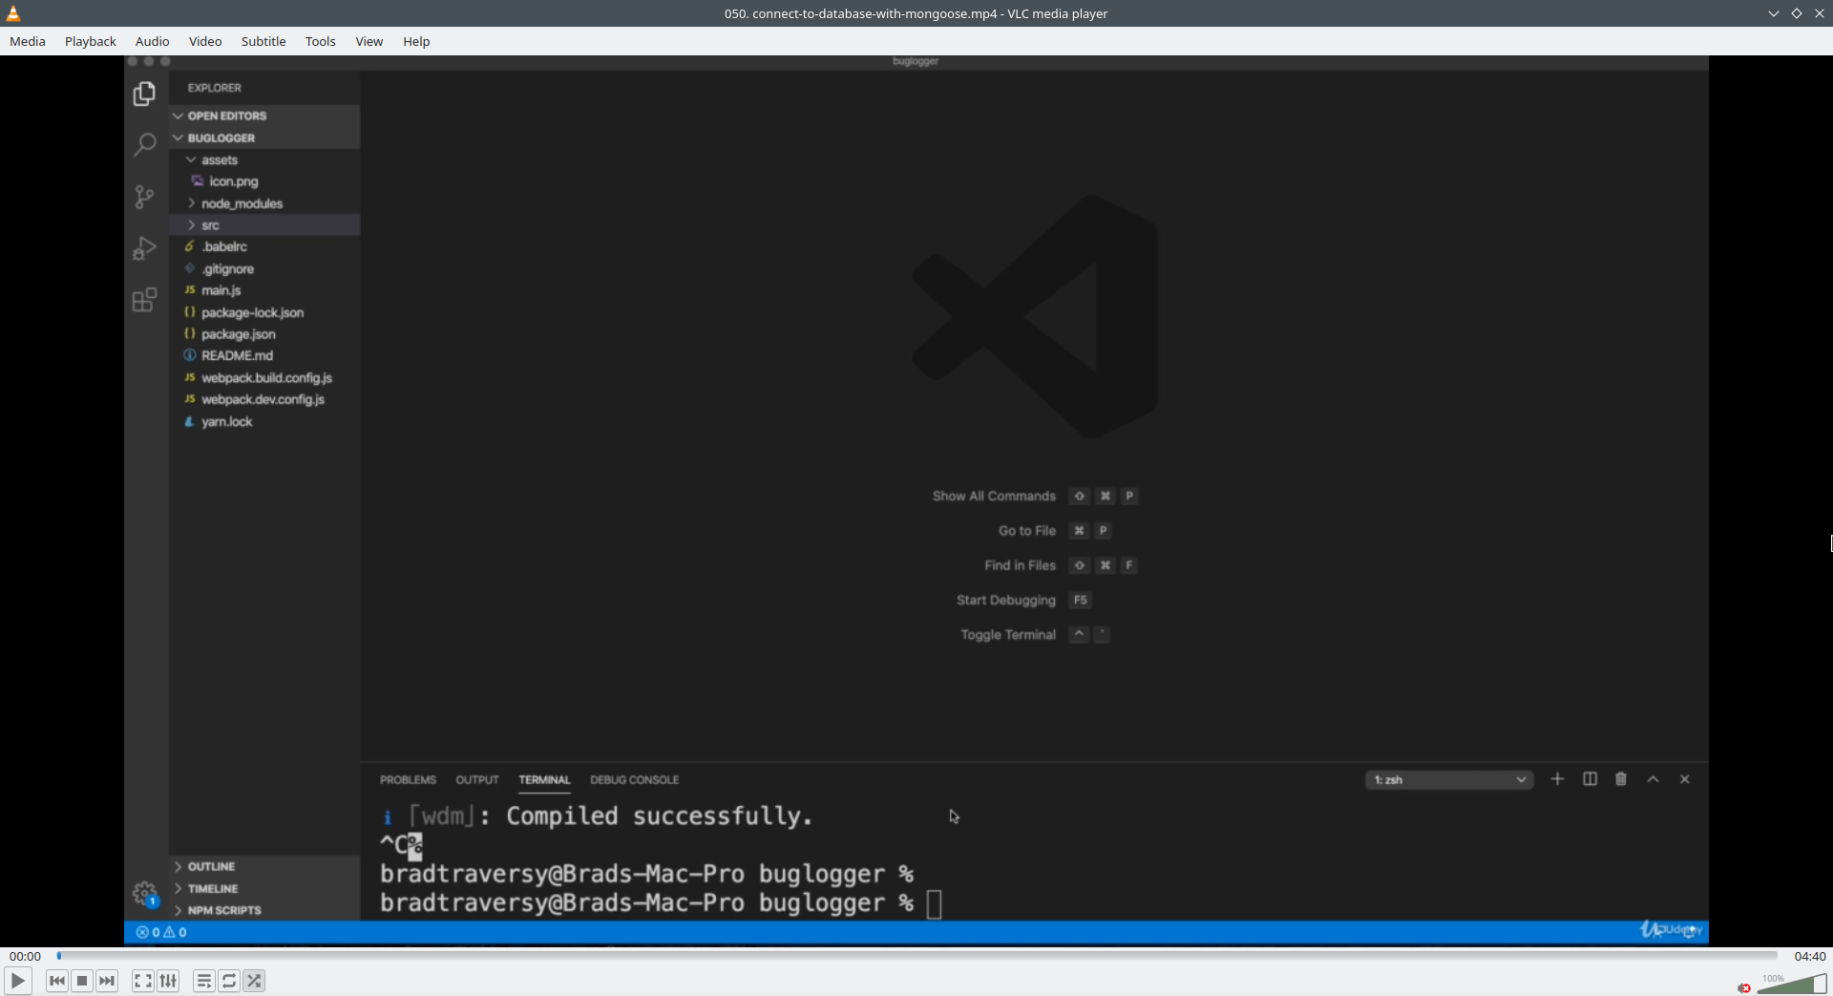Image resolution: width=1833 pixels, height=996 pixels.
Task: Open the Media menu
Action: coord(28,41)
